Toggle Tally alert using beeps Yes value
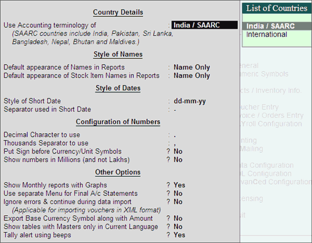 click(x=179, y=235)
